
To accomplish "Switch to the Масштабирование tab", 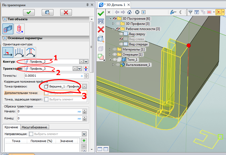I will click(34, 127).
